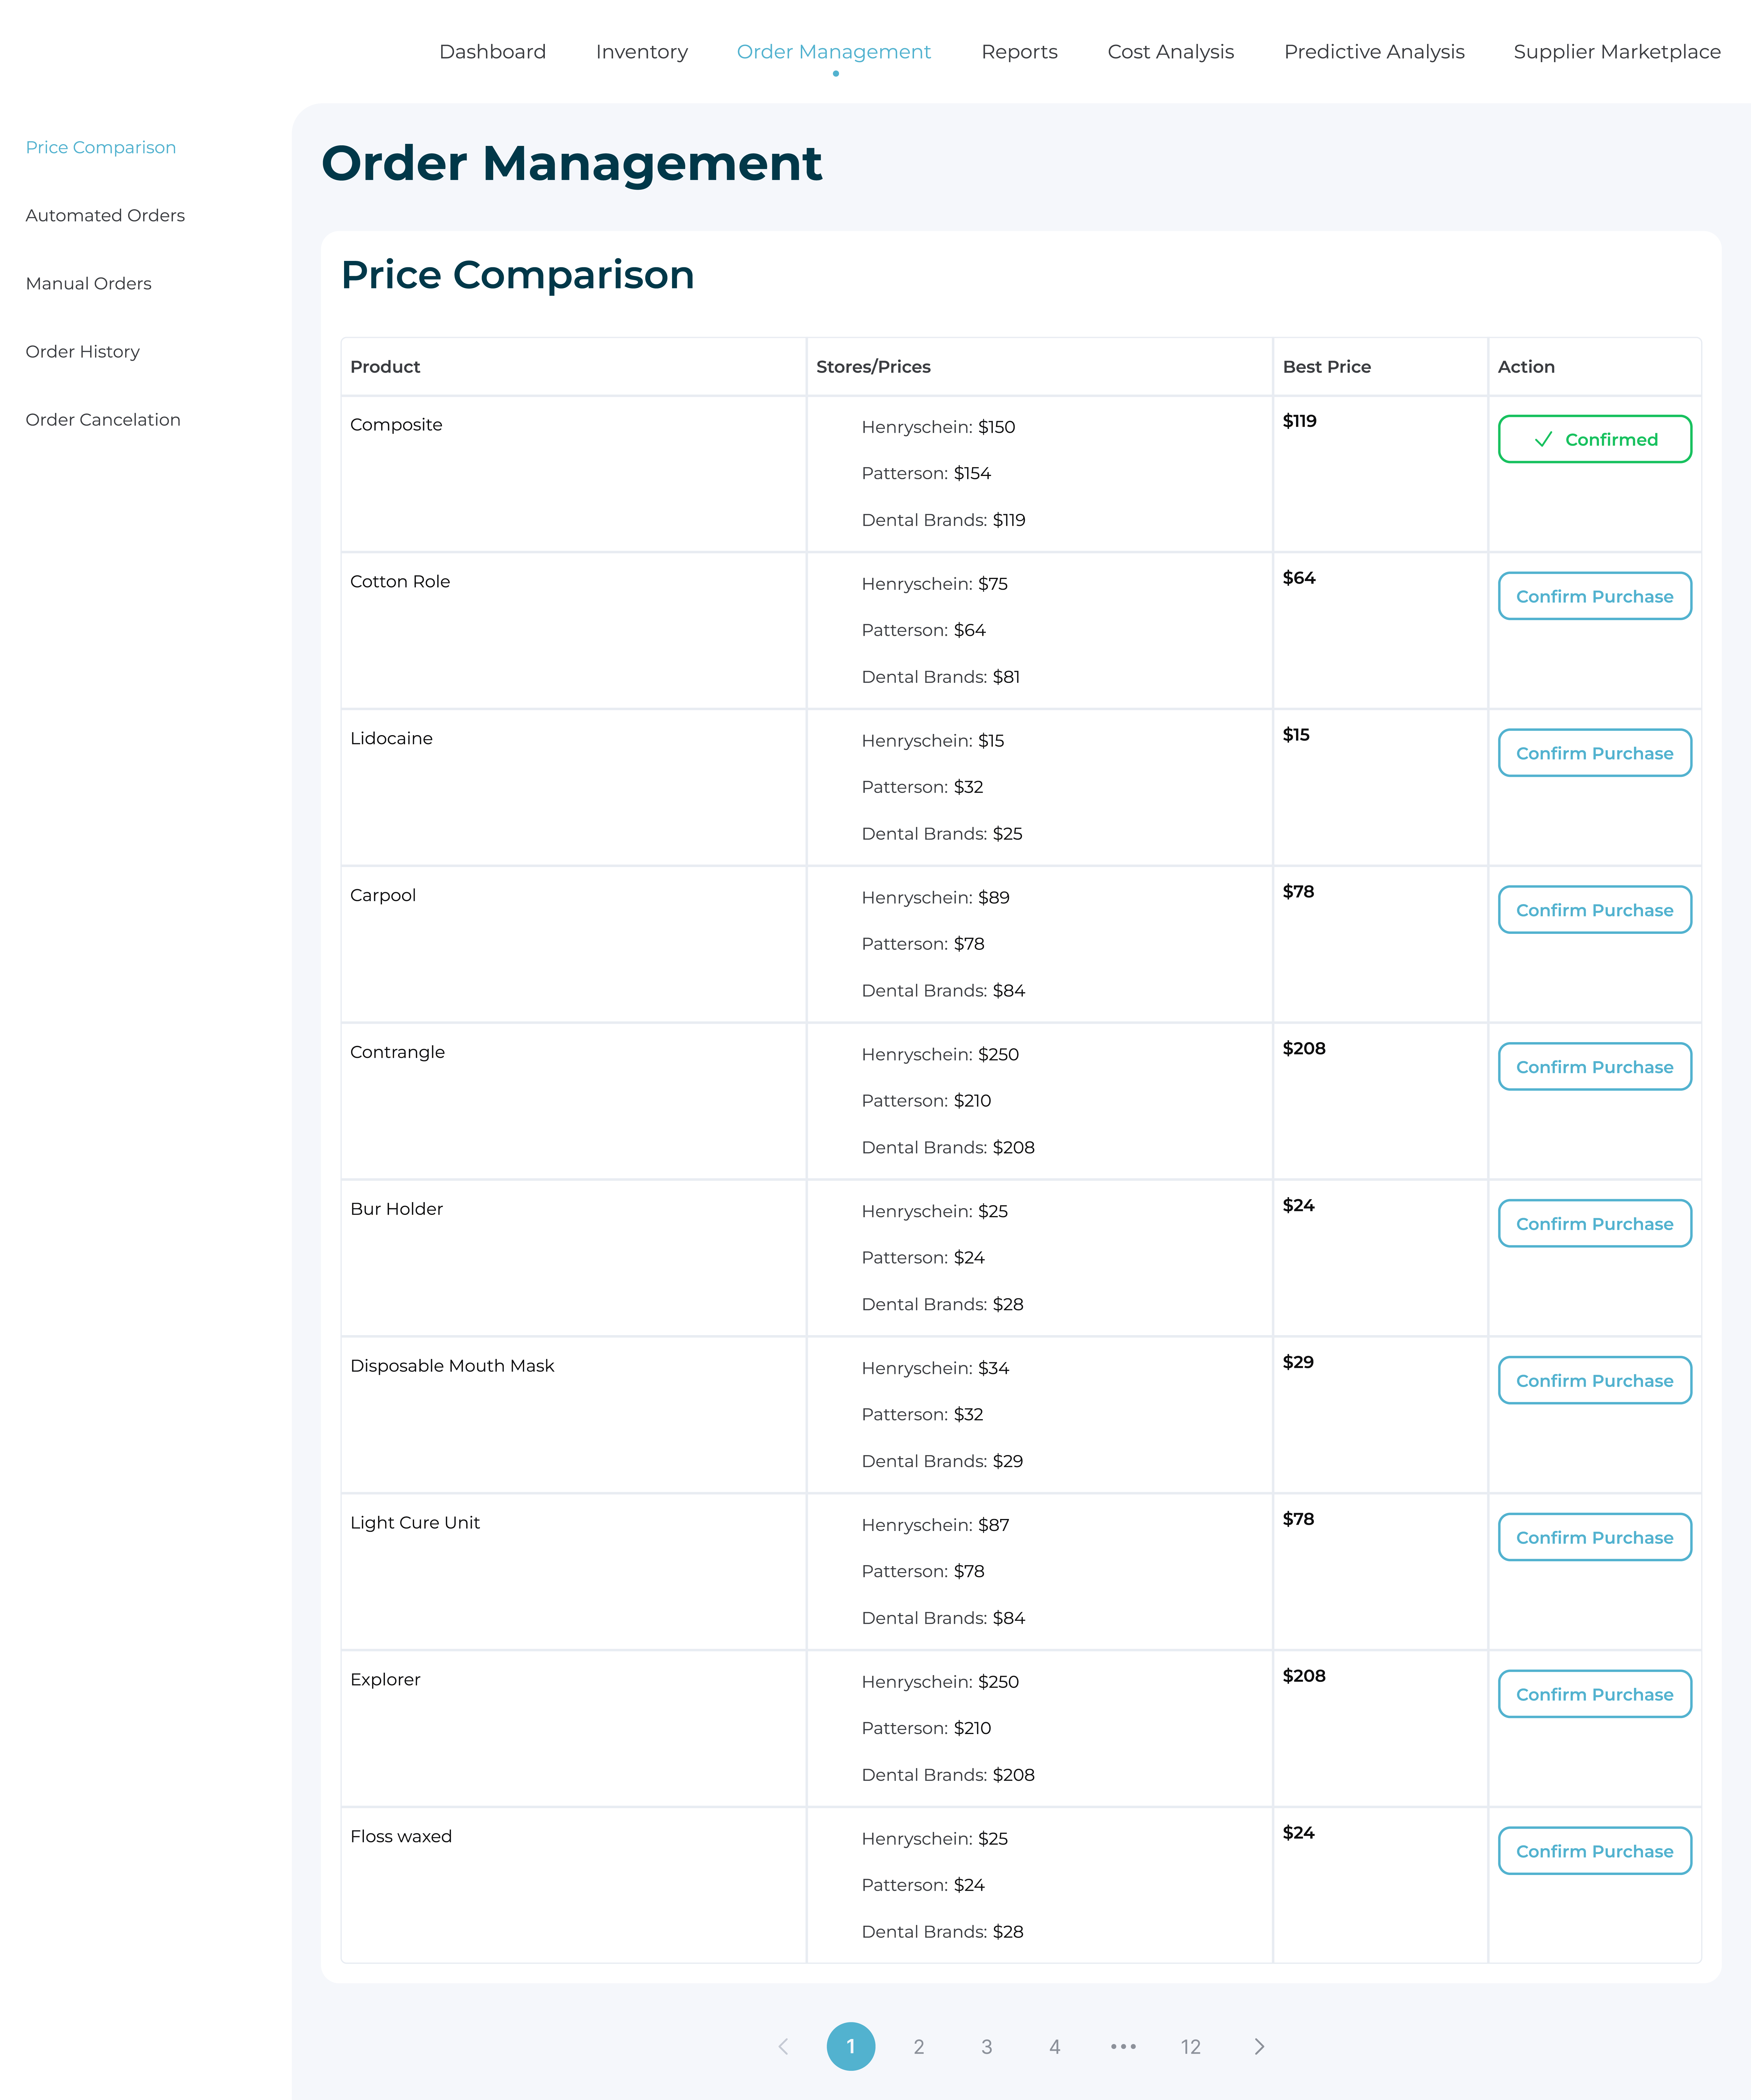This screenshot has width=1751, height=2100.
Task: Open the Reports tab
Action: click(1019, 52)
